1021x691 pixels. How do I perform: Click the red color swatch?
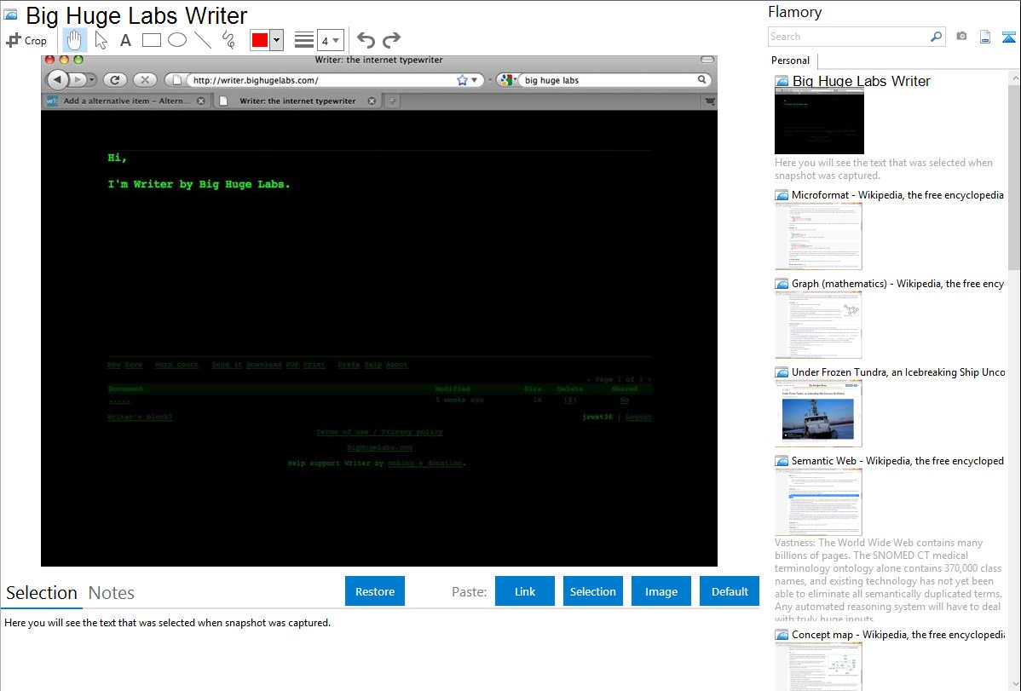point(260,40)
